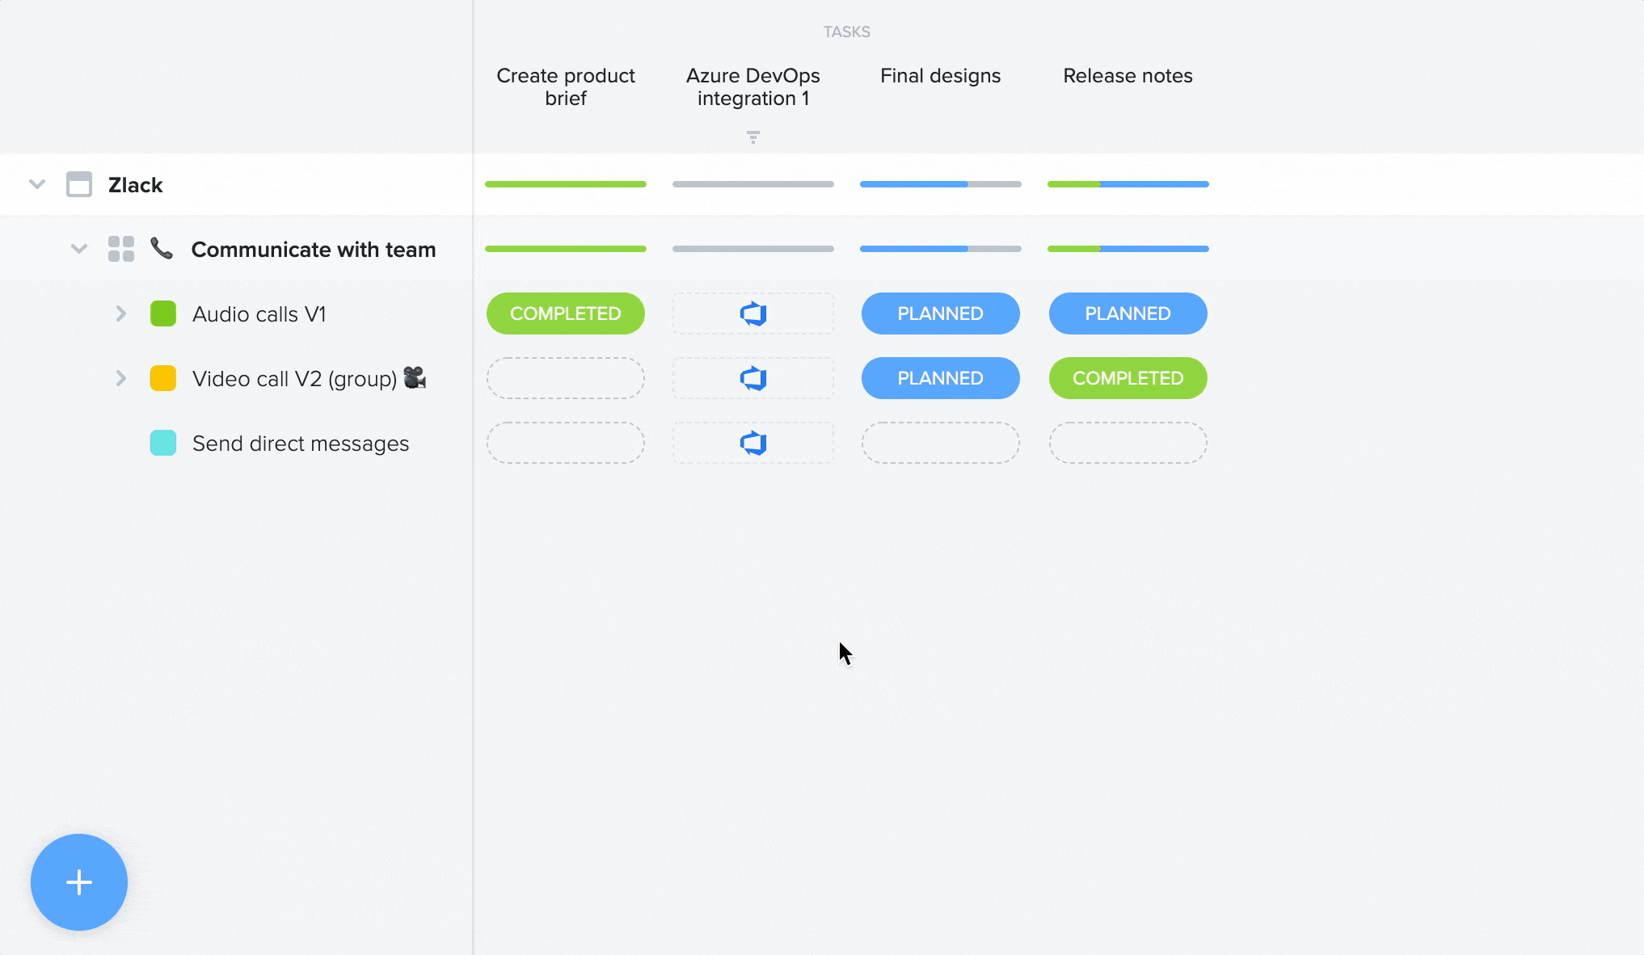Image resolution: width=1644 pixels, height=955 pixels.
Task: Collapse the Zlack project row
Action: coord(36,184)
